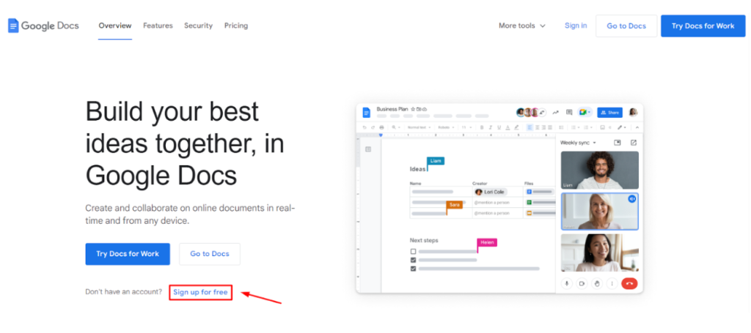
Task: Click the speaking audio indicator on middle video
Action: click(631, 199)
